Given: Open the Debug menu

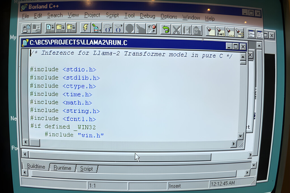Looking at the screenshot, I should (147, 16).
